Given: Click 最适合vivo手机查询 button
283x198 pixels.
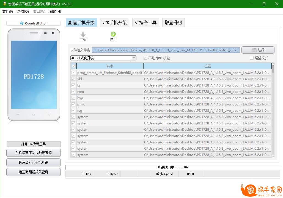Looking at the screenshot, I should pos(34,162).
